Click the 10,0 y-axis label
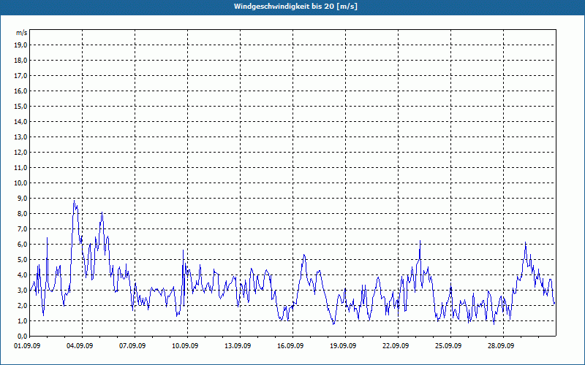 coord(20,183)
